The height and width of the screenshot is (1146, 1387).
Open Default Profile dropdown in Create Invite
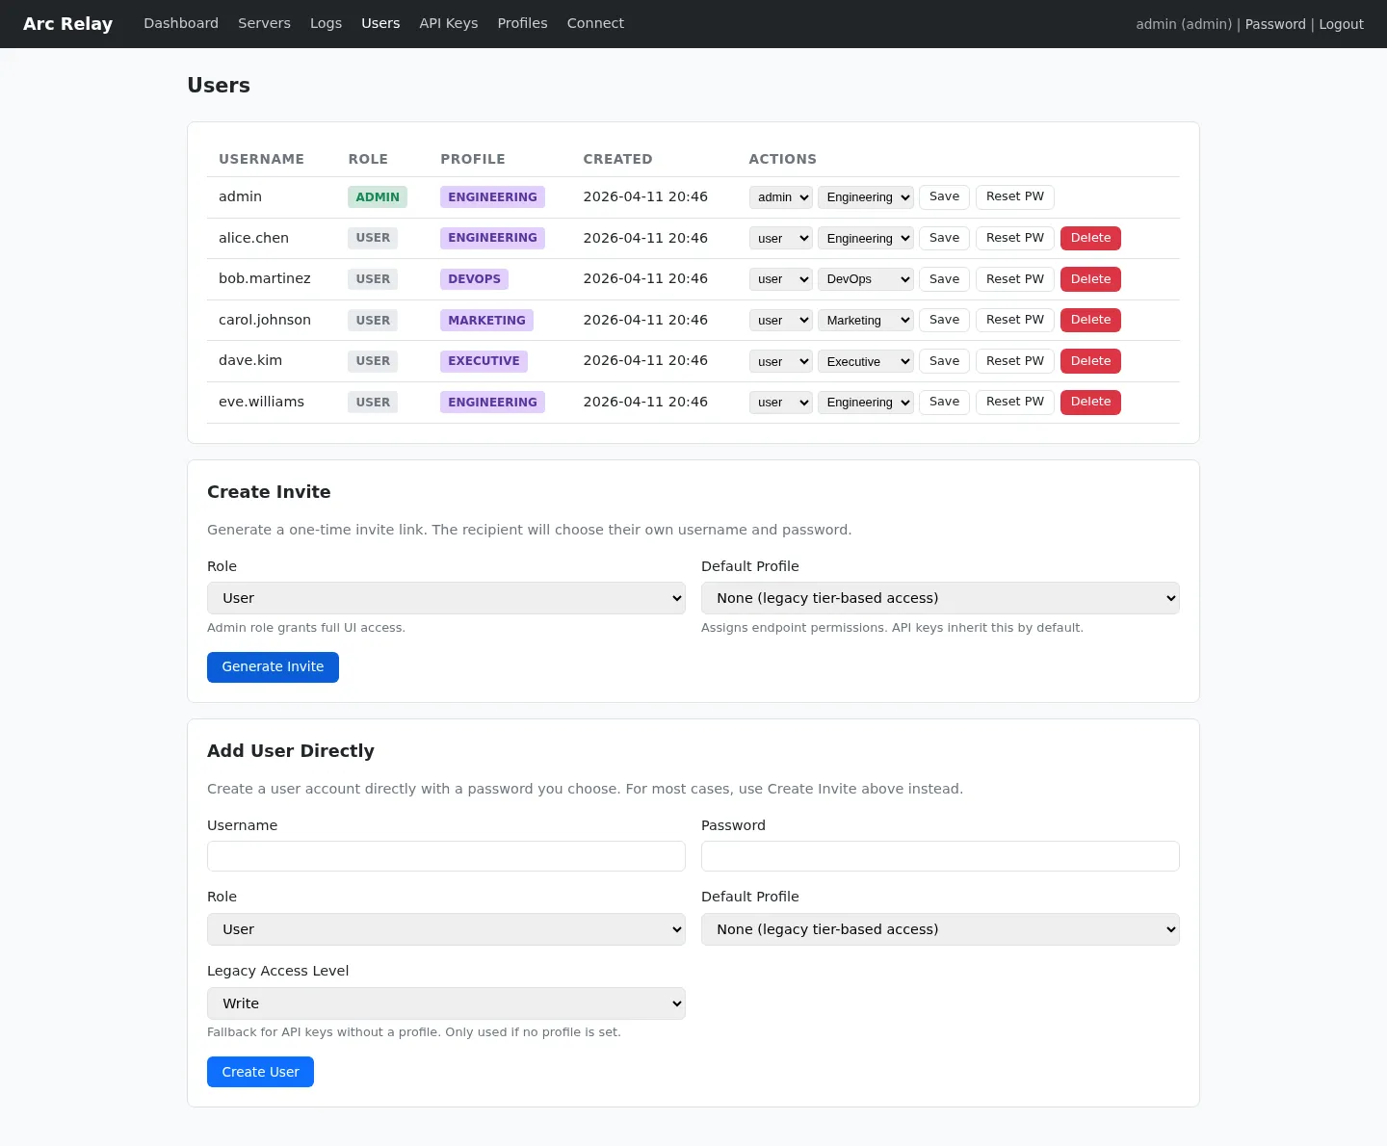[x=940, y=598]
